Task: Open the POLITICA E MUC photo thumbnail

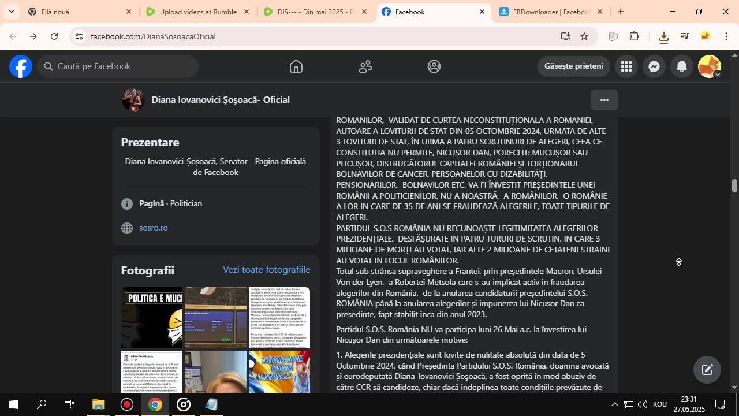Action: click(152, 318)
